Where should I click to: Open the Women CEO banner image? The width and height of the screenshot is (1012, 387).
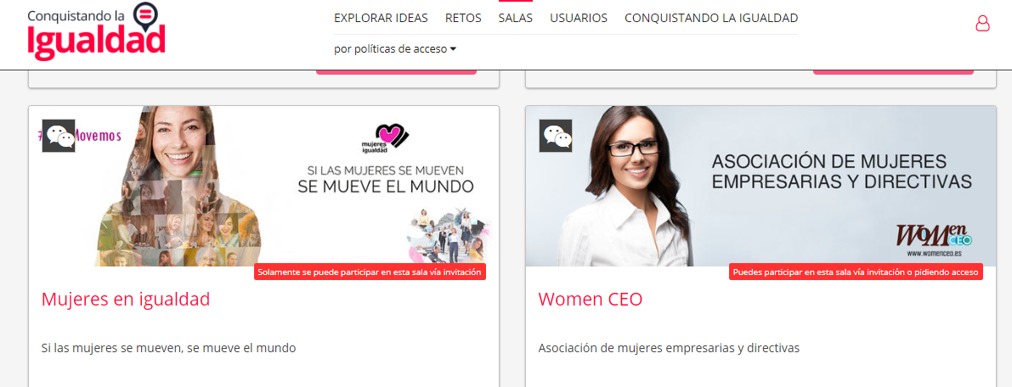tap(761, 186)
